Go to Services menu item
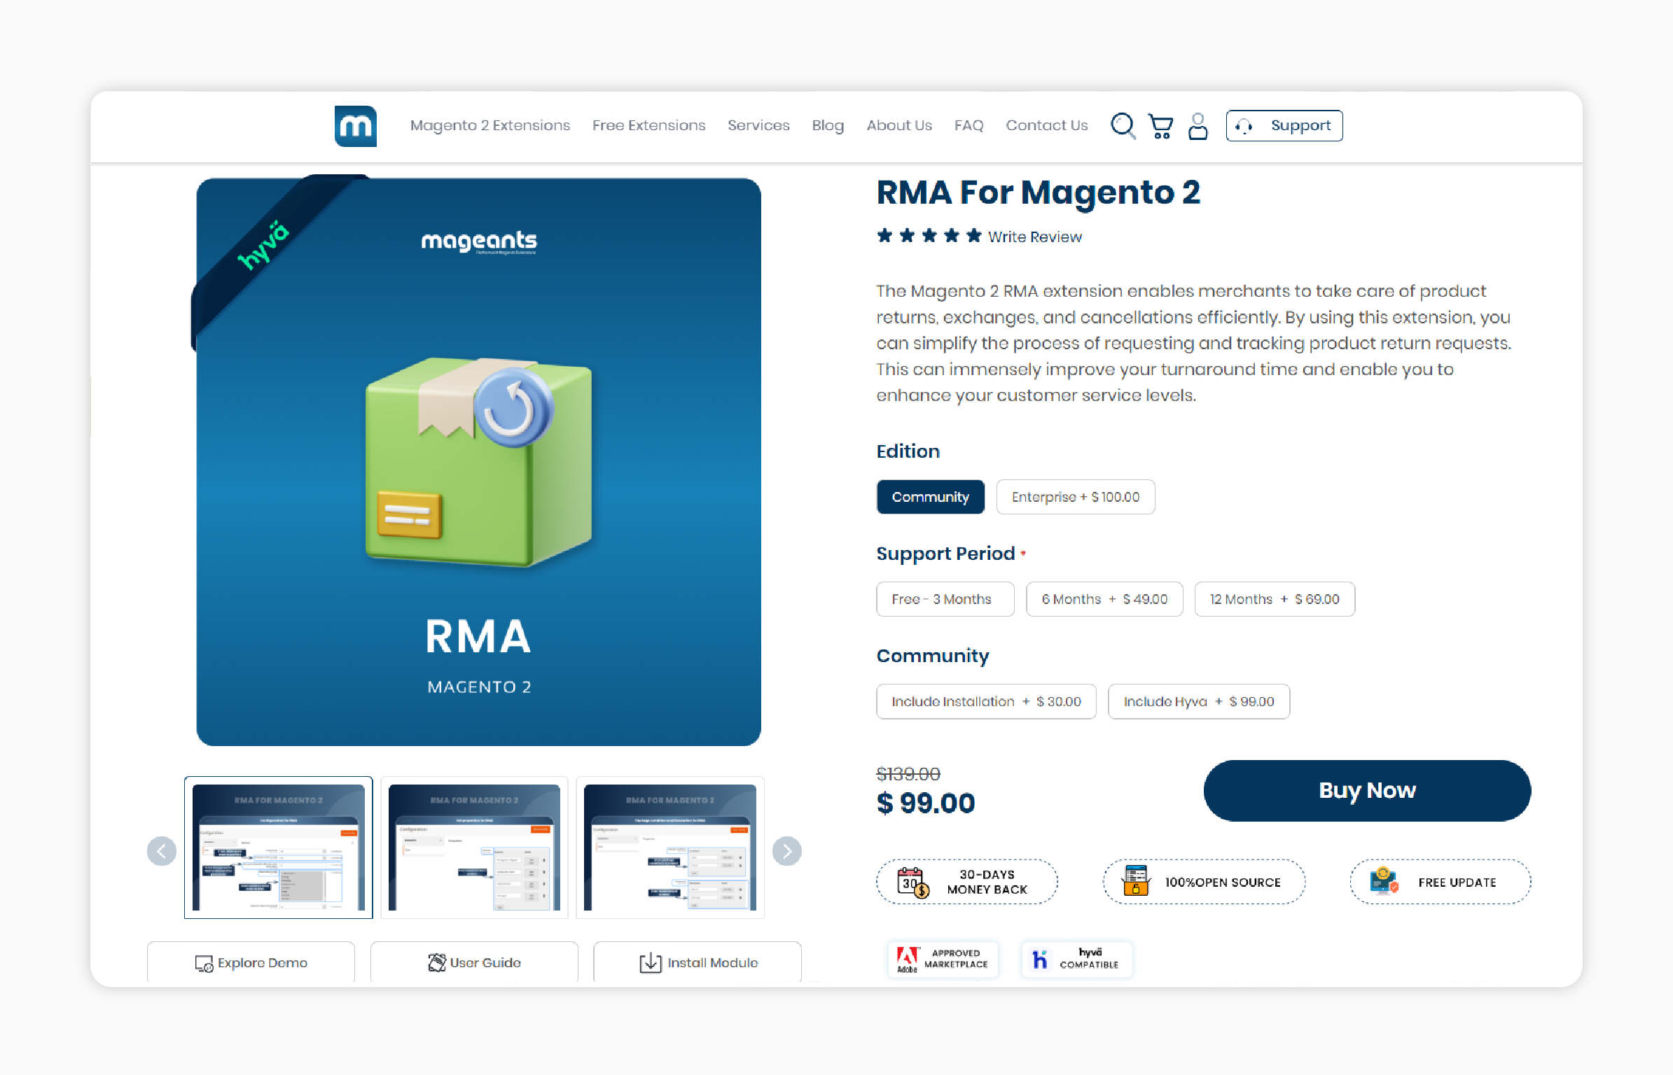This screenshot has width=1673, height=1075. [x=758, y=125]
